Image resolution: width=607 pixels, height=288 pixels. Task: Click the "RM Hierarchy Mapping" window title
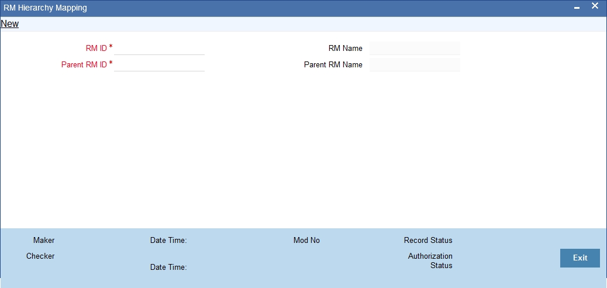[x=45, y=8]
